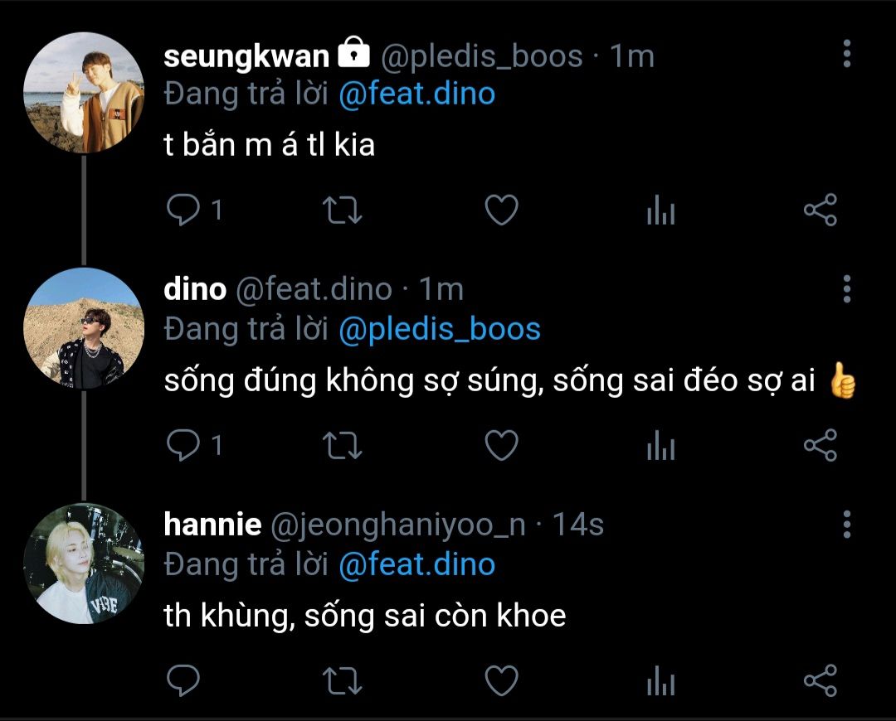Reply to hannie's tweet
Viewport: 896px width, 721px height.
point(183,681)
